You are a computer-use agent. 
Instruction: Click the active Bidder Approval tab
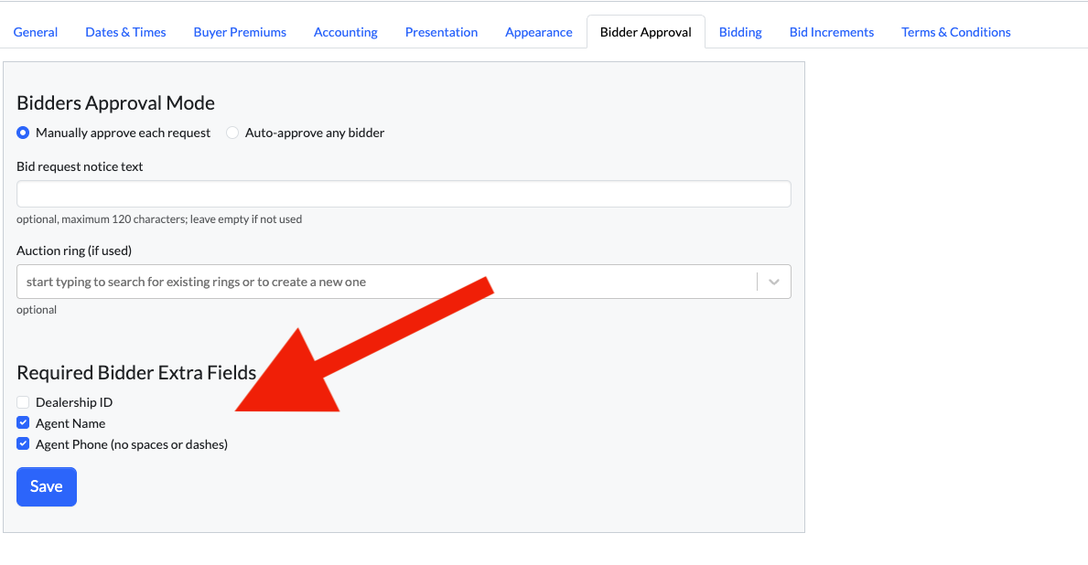[646, 32]
